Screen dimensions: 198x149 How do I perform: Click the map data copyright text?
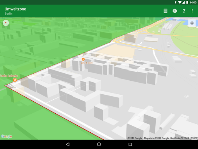coord(162,138)
